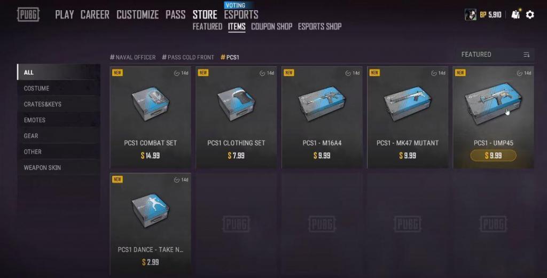
Task: Filter by Pass Cold Front hashtag
Action: pos(188,57)
